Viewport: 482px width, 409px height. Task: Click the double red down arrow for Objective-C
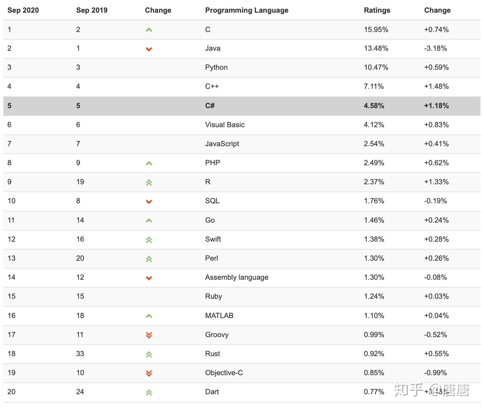[148, 373]
